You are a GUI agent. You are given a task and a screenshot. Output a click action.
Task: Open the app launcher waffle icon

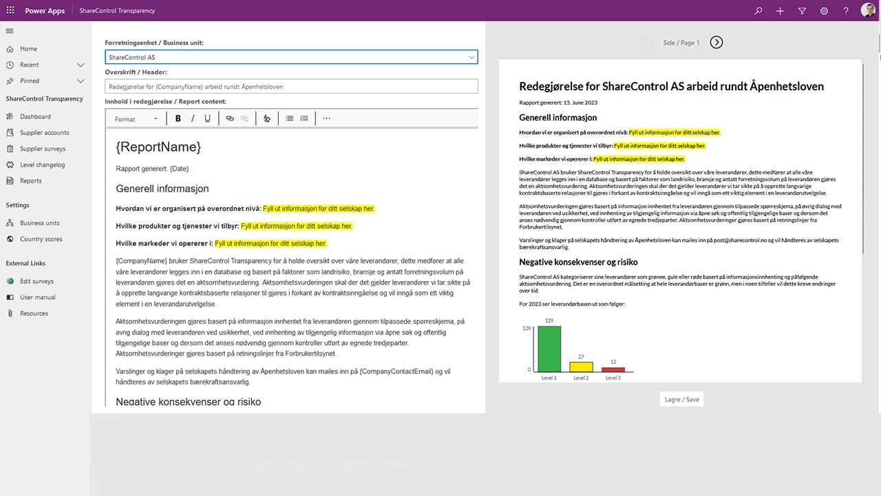click(10, 10)
